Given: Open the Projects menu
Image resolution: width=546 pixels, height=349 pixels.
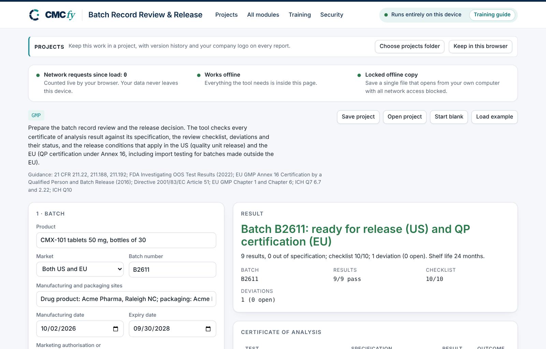Looking at the screenshot, I should (226, 15).
